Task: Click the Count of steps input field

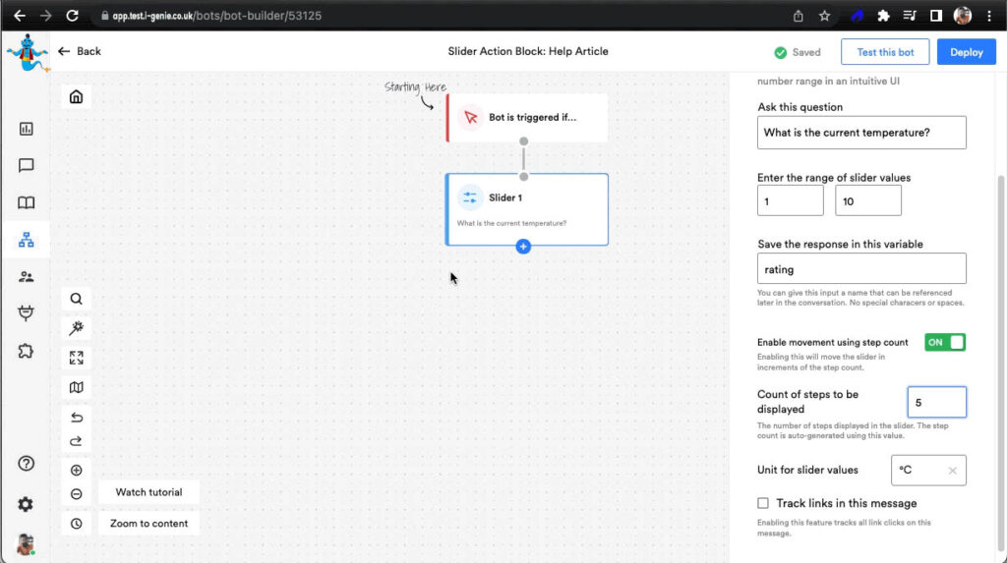Action: [x=936, y=402]
